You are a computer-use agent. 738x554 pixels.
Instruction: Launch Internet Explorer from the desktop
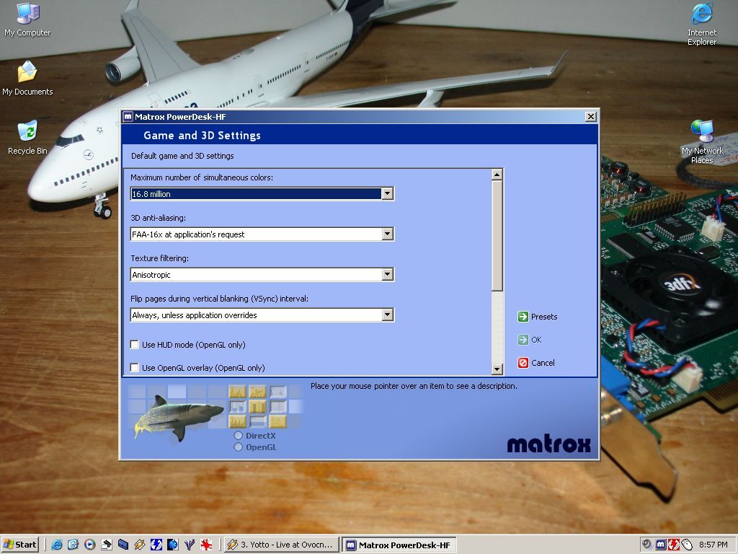click(x=702, y=24)
